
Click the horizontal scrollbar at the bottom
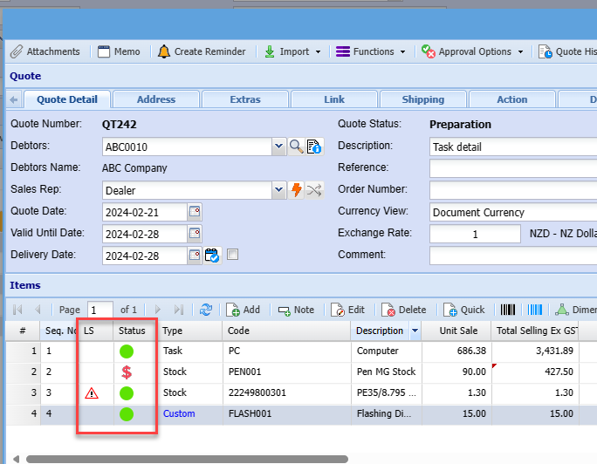coord(187,459)
